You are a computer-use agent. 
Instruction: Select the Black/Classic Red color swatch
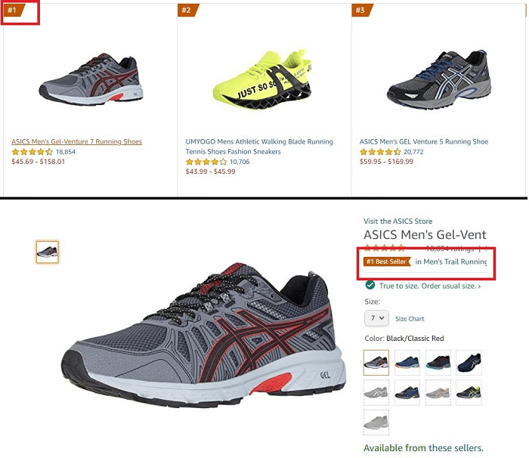[x=376, y=363]
